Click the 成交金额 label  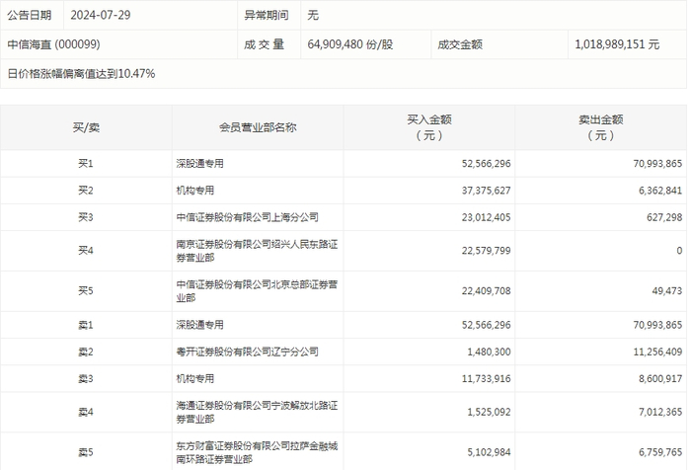[x=460, y=44]
